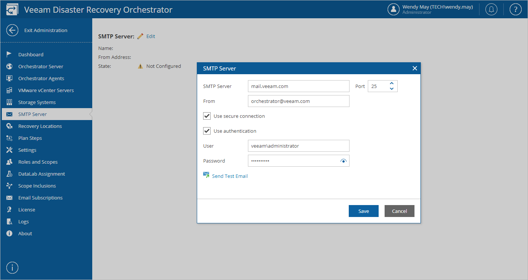Click the Roles and Scopes people icon
The width and height of the screenshot is (528, 280).
click(9, 162)
